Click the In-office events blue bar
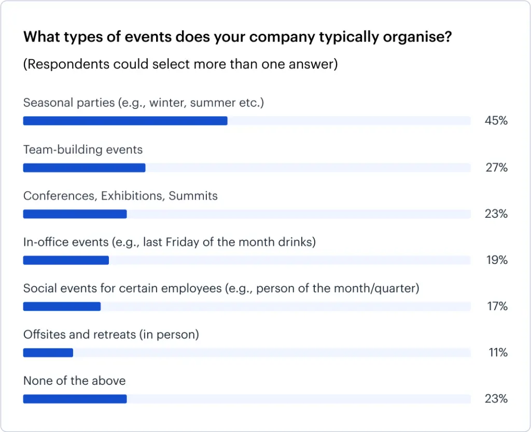The image size is (531, 432). tap(66, 260)
